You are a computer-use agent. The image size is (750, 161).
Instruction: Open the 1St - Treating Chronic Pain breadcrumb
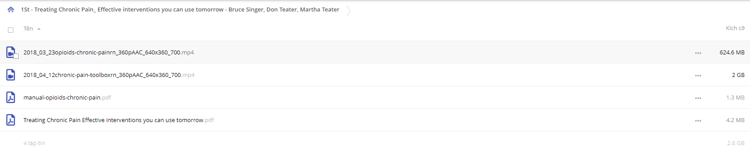(x=180, y=9)
